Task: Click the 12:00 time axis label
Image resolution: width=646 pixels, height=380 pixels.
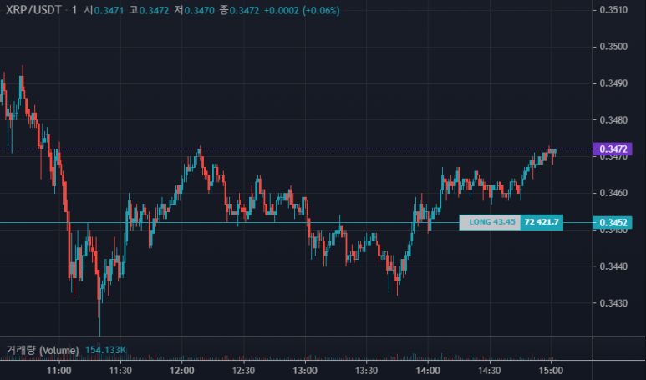Action: (x=182, y=371)
